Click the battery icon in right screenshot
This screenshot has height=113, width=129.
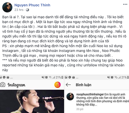click(x=128, y=77)
